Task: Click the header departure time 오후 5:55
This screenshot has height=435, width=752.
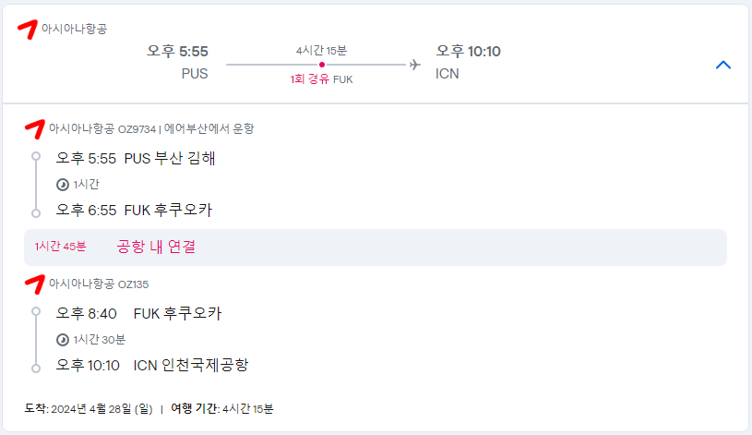Action: click(x=177, y=51)
